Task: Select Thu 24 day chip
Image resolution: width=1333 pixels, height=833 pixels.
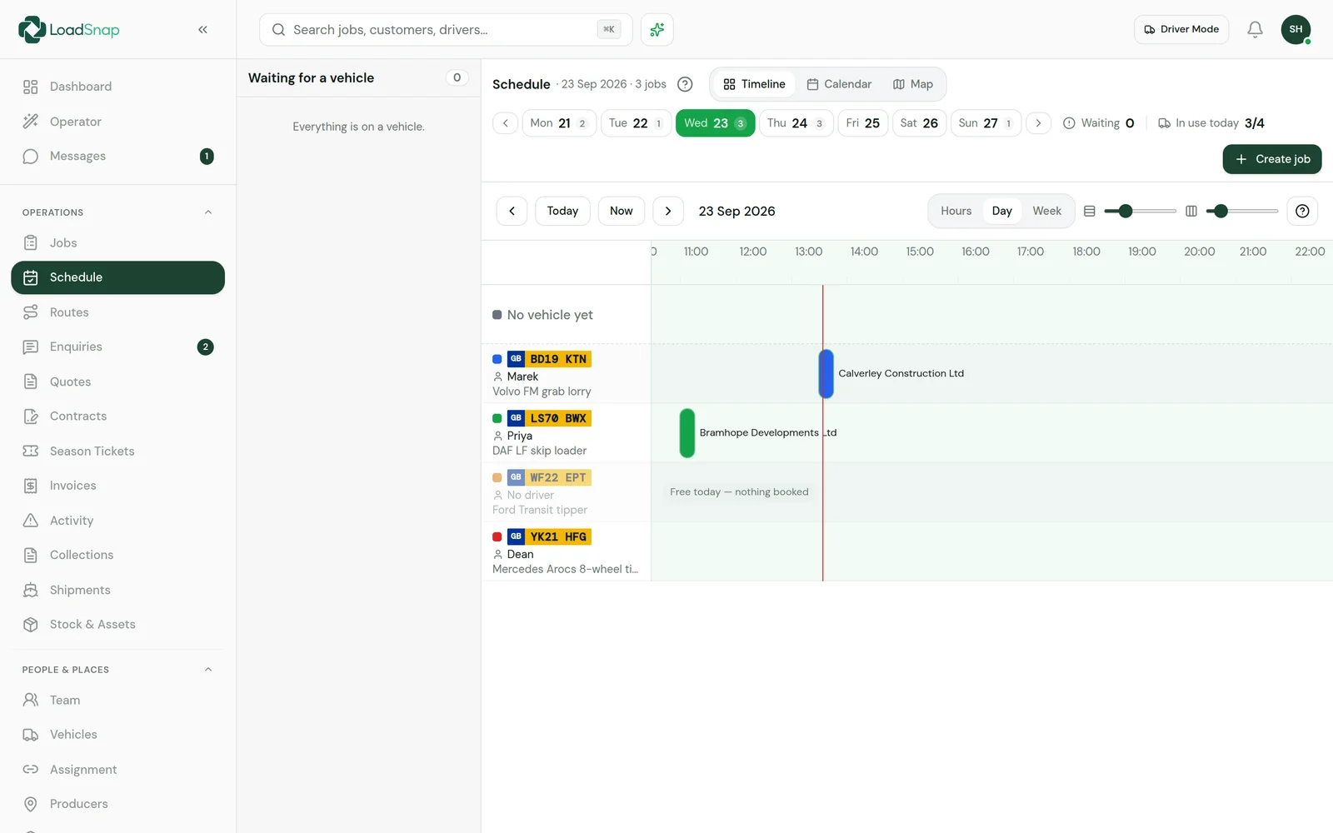Action: tap(796, 123)
